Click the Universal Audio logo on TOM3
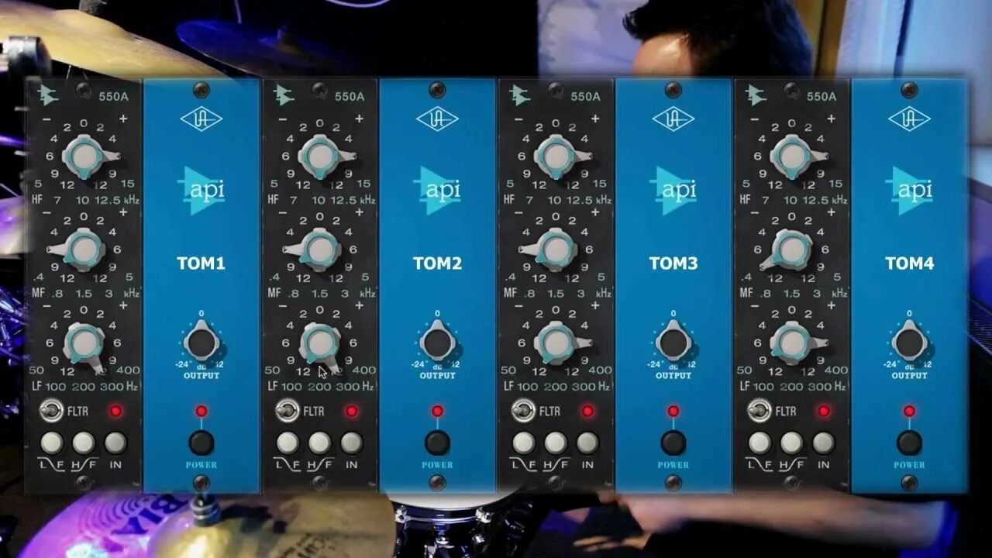The height and width of the screenshot is (558, 992). [673, 119]
